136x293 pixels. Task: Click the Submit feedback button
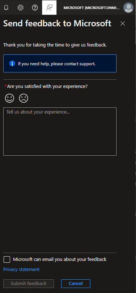[28, 284]
